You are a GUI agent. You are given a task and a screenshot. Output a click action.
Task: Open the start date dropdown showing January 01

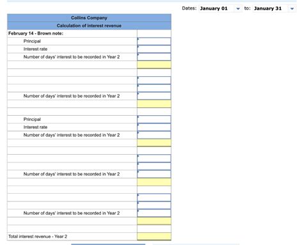coord(221,8)
